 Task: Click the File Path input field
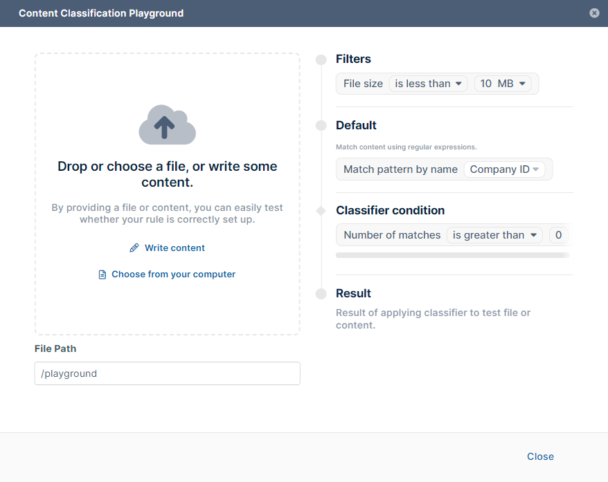[167, 373]
